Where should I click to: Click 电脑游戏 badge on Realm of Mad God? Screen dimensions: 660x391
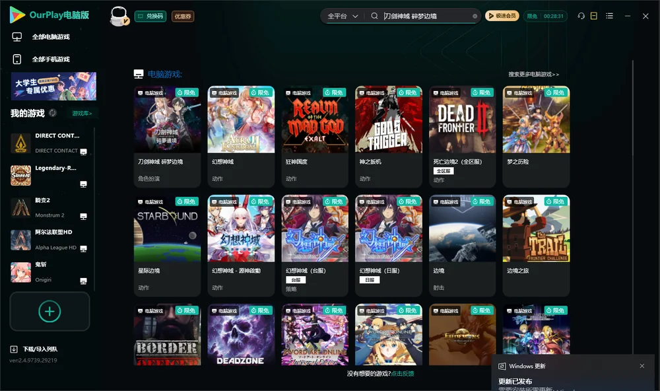click(298, 92)
